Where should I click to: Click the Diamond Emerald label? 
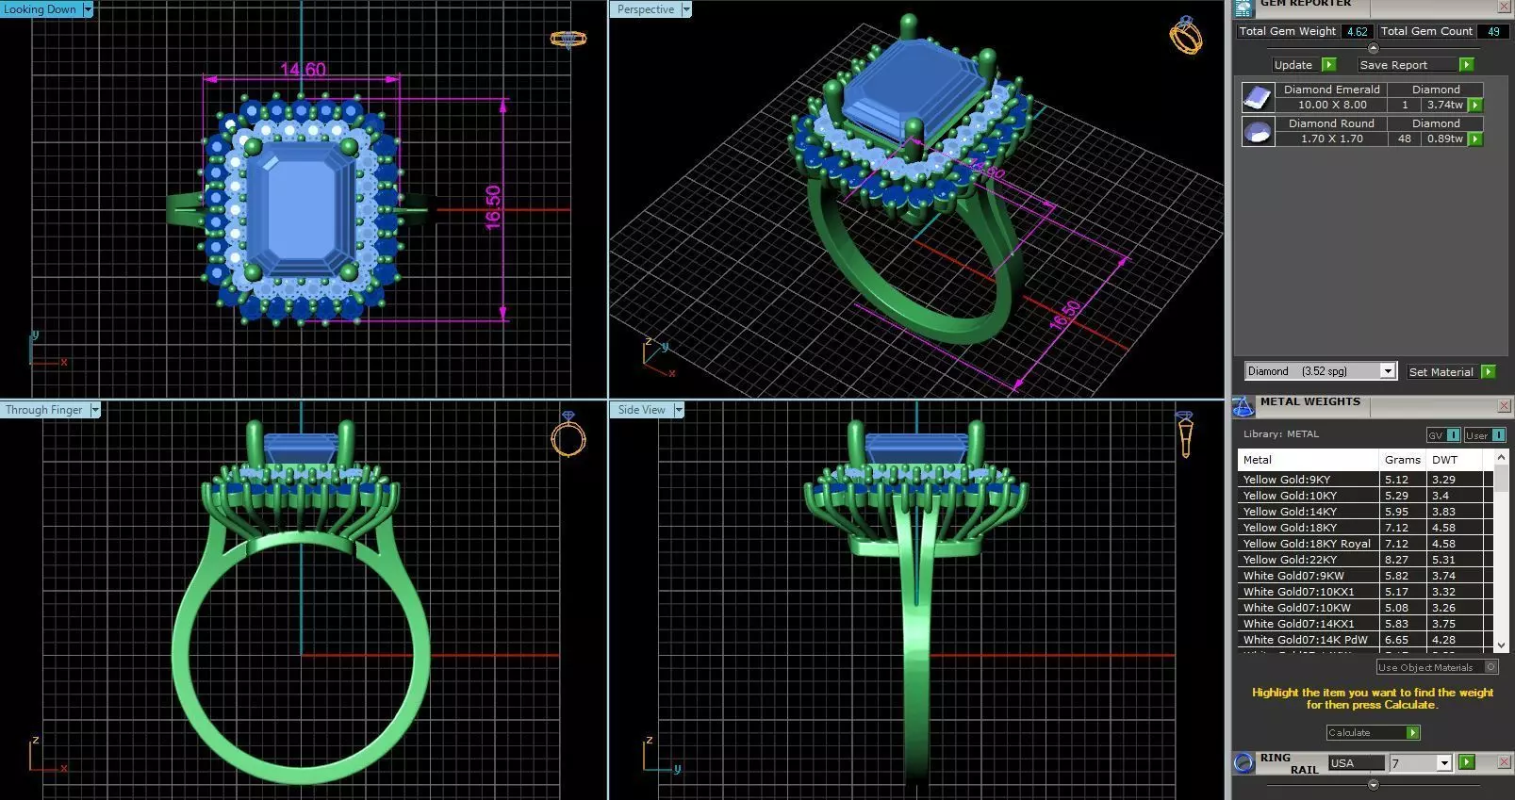pyautogui.click(x=1332, y=90)
